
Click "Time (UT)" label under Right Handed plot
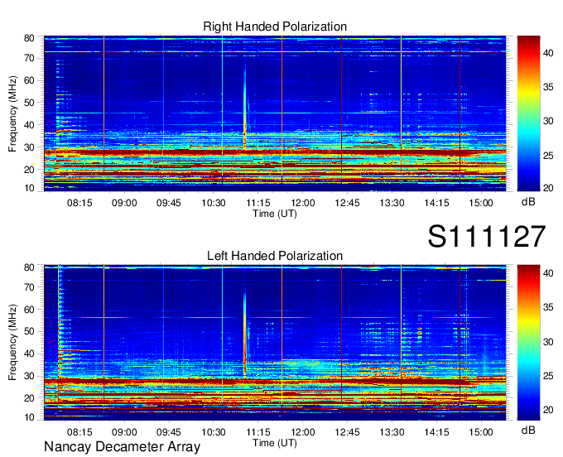pyautogui.click(x=275, y=214)
